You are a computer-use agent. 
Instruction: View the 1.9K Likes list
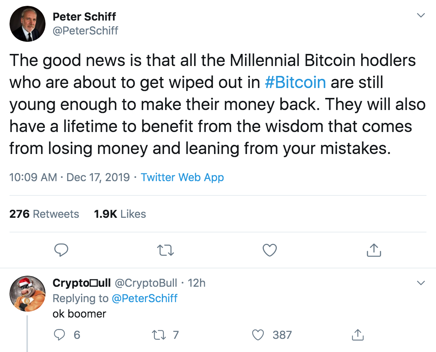[x=120, y=214]
